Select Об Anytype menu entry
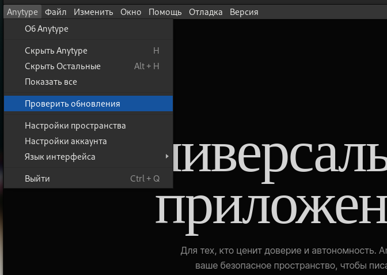Viewport: 387px width, 275px height. [x=88, y=29]
